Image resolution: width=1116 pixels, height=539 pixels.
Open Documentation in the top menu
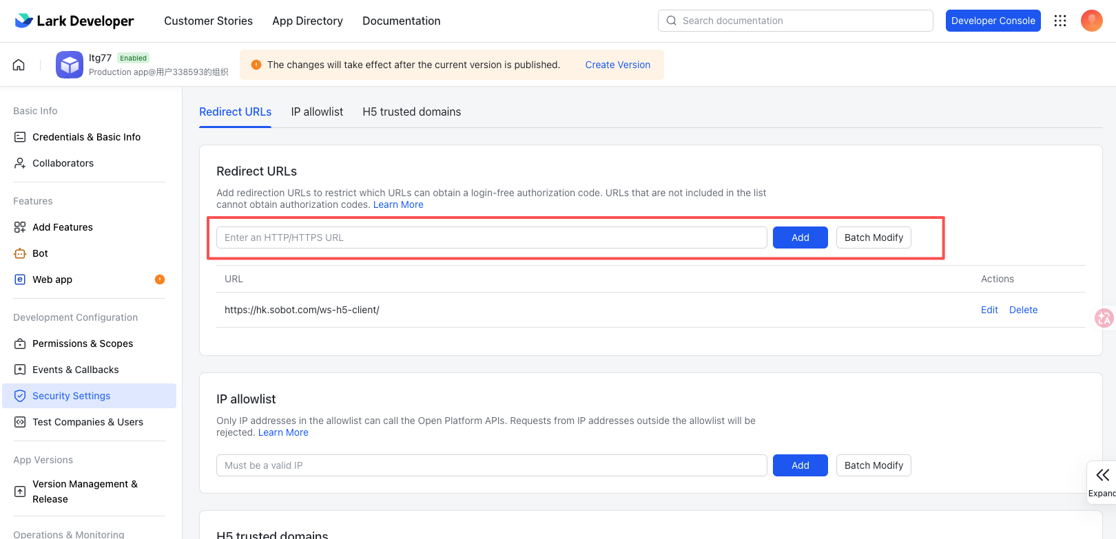point(401,21)
